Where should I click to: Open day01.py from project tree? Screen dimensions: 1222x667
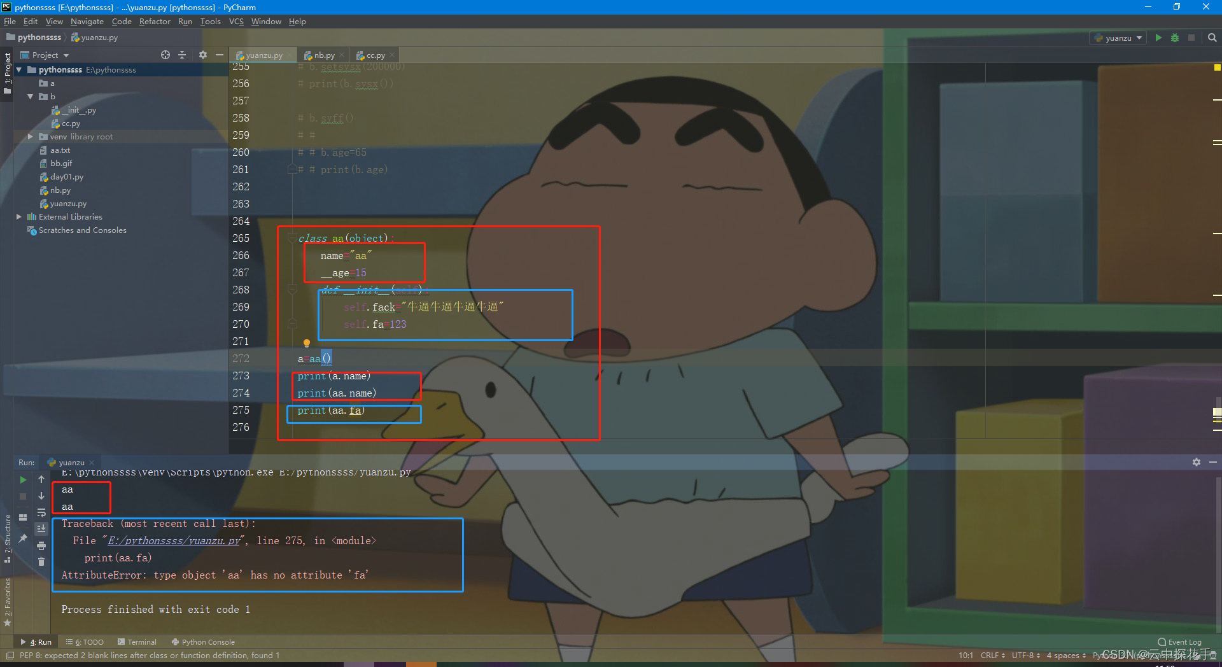(x=62, y=177)
